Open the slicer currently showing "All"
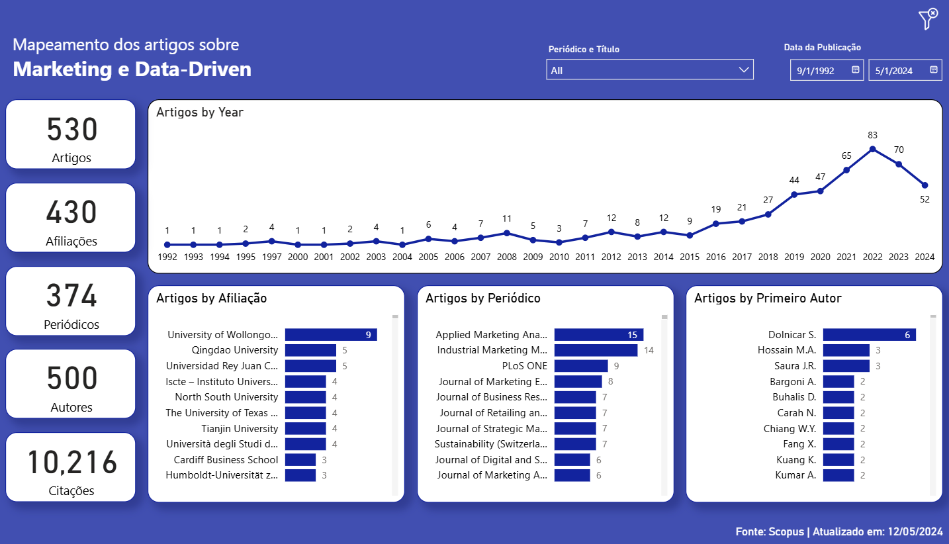The height and width of the screenshot is (544, 949). pos(650,69)
